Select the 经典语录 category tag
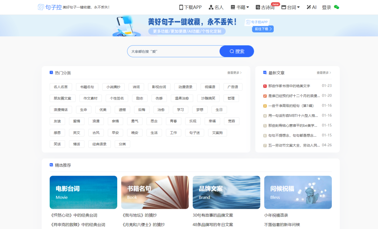The width and height of the screenshot is (378, 229). click(x=99, y=144)
